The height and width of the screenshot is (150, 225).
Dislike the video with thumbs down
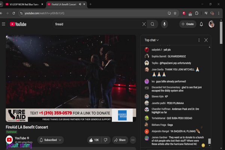click(106, 140)
